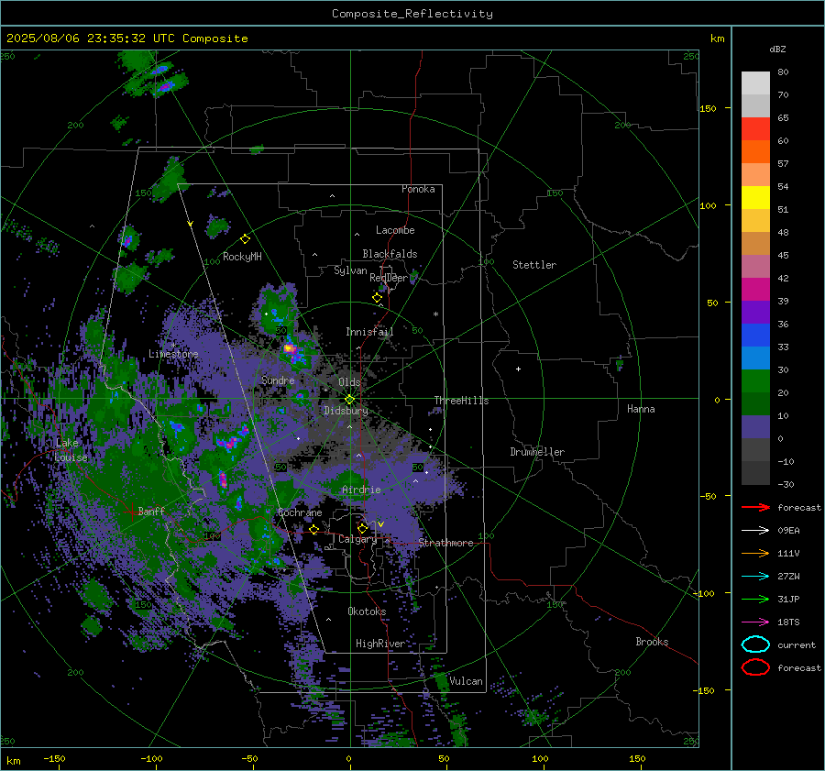Click the asterisk marker east of Innisfail
Screen dimensions: 825x771
click(x=435, y=314)
